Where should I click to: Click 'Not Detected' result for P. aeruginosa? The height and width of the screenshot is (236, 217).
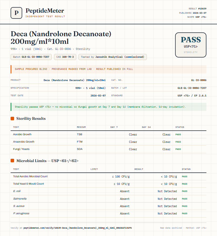167,213
